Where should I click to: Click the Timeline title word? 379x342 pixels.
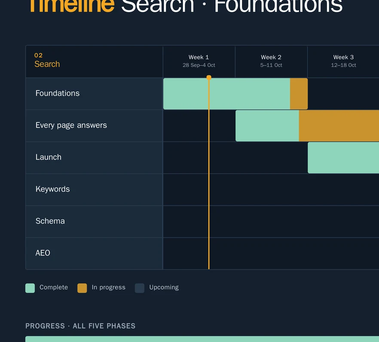tap(72, 6)
